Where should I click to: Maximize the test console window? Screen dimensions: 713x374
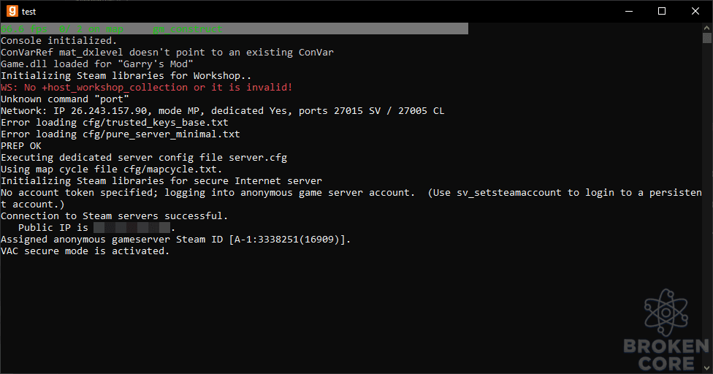(662, 11)
